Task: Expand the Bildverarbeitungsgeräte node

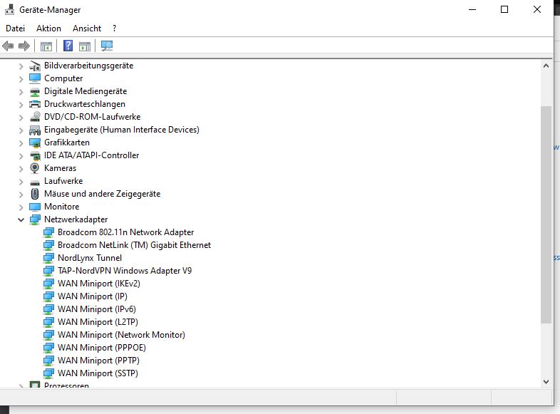Action: point(21,66)
